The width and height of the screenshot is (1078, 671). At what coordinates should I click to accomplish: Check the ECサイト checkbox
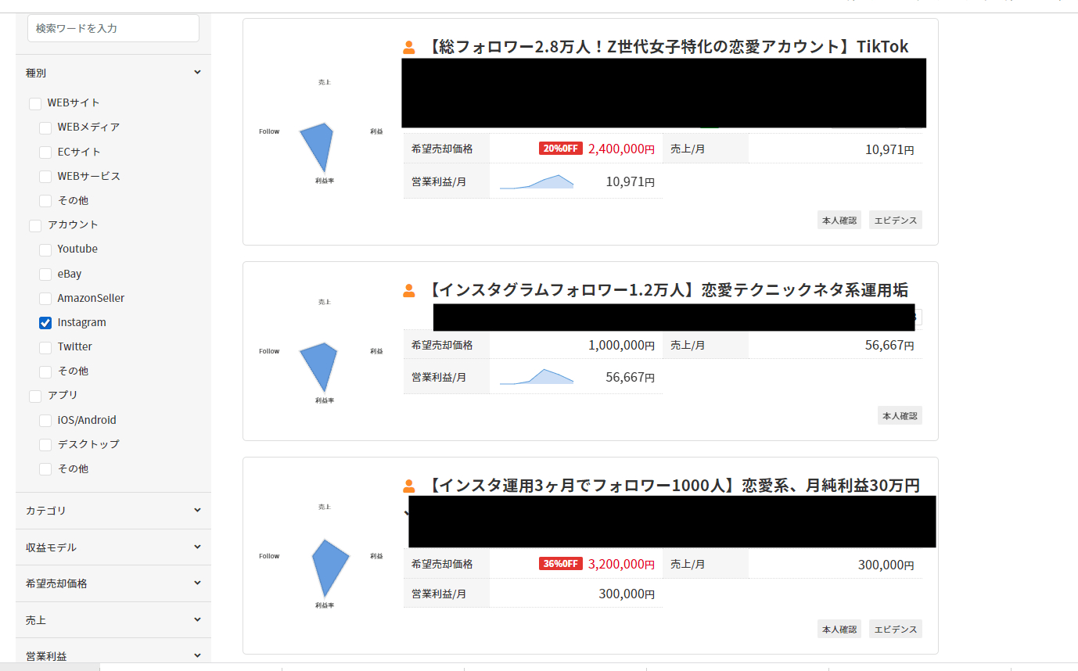(45, 152)
